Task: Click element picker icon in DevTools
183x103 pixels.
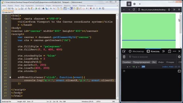Action: (124, 51)
